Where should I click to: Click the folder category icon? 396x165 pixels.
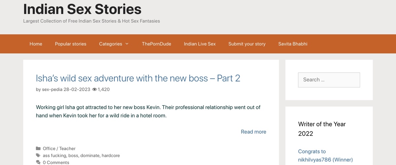point(38,148)
